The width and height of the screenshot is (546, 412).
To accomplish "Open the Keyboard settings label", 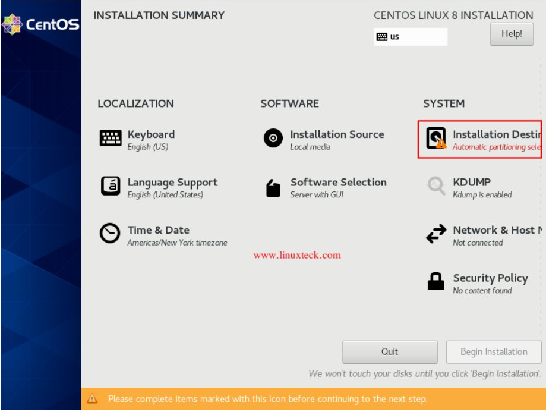I will pyautogui.click(x=151, y=134).
